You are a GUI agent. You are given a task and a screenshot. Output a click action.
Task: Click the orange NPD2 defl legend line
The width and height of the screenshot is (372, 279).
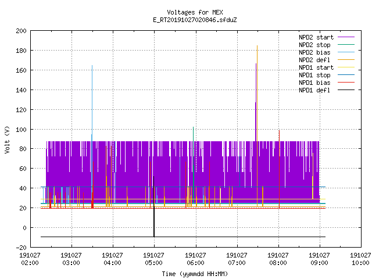(x=346, y=59)
